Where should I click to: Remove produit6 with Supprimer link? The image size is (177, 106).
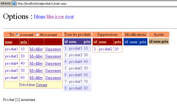click(x=53, y=78)
